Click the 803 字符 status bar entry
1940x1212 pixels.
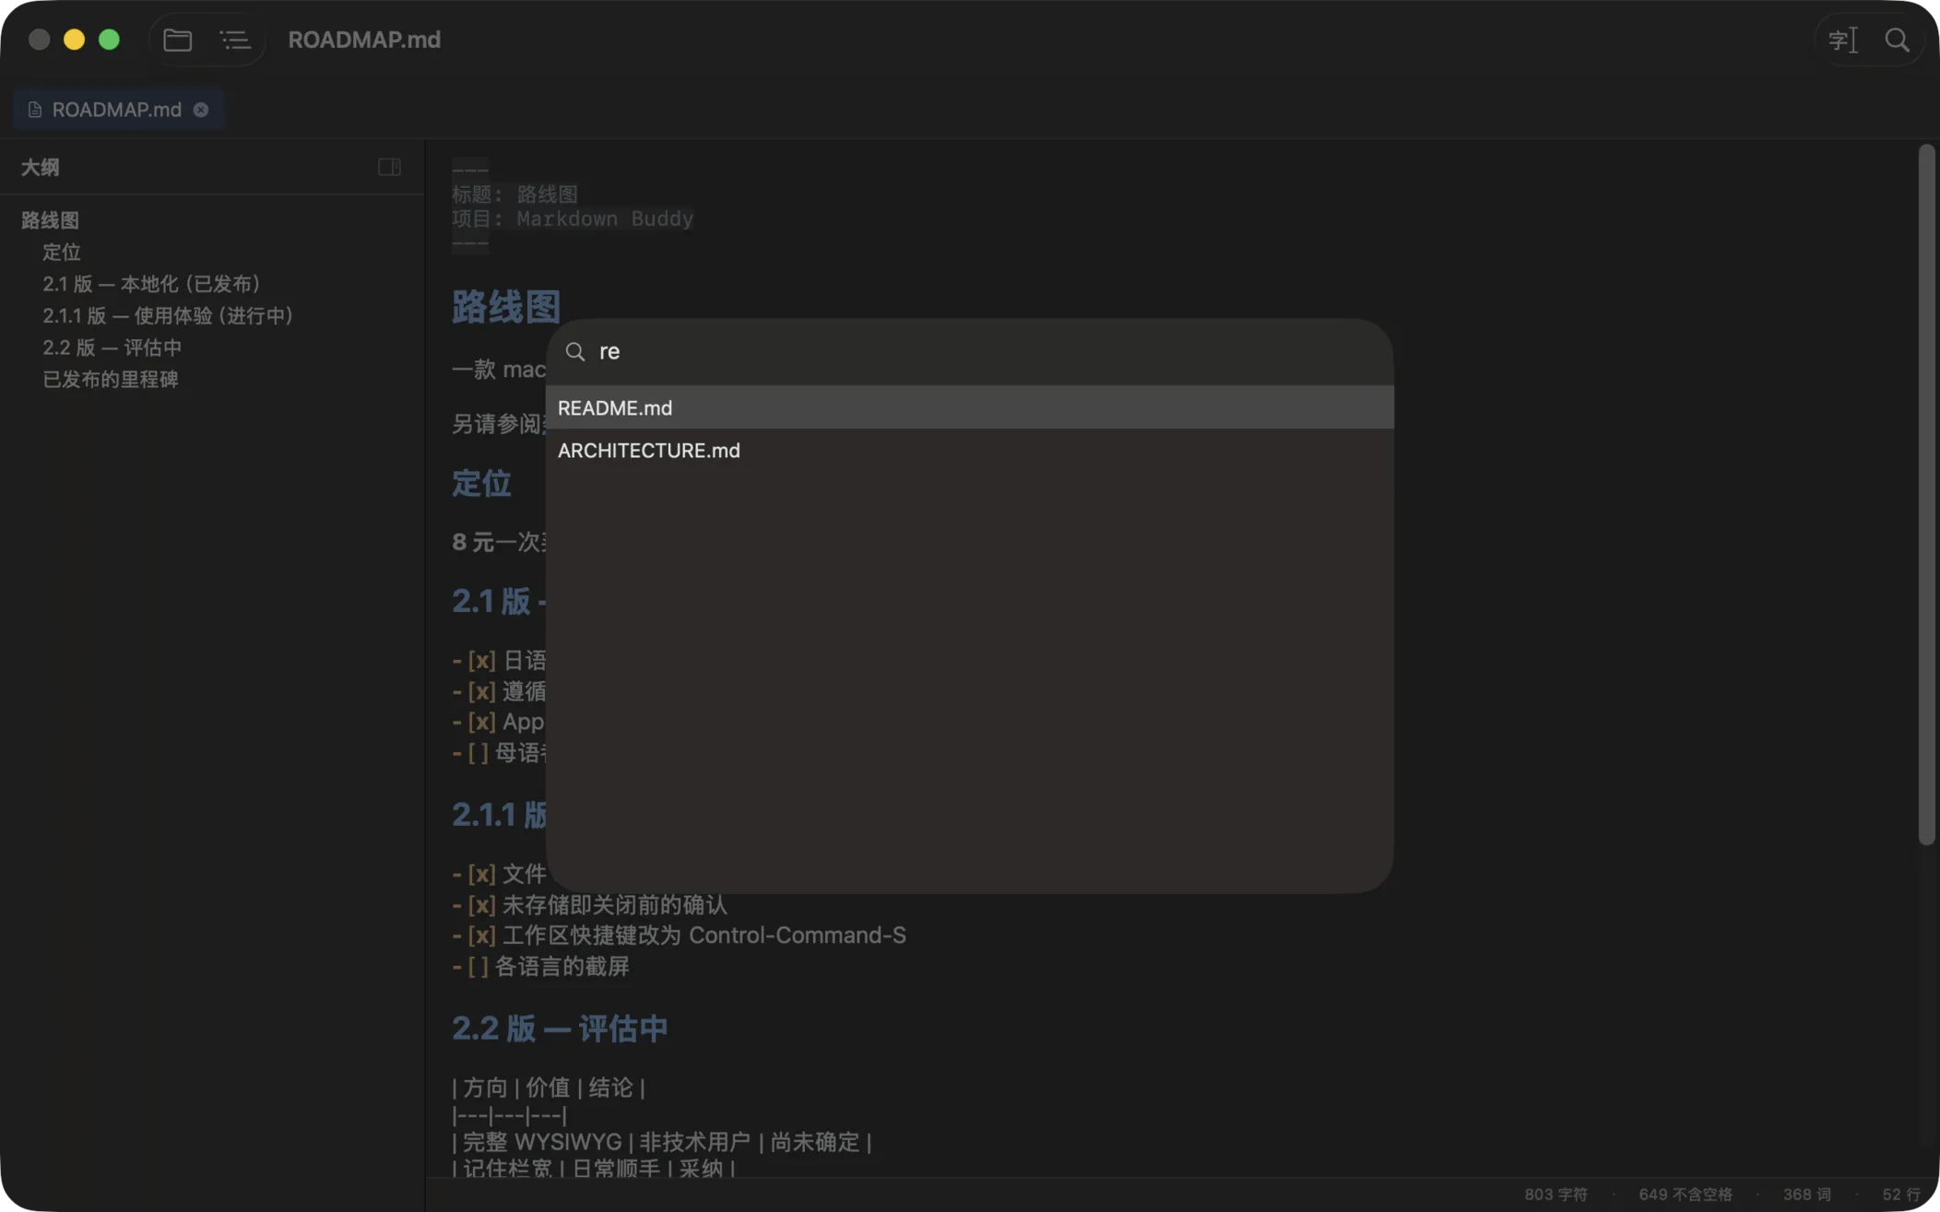1555,1194
